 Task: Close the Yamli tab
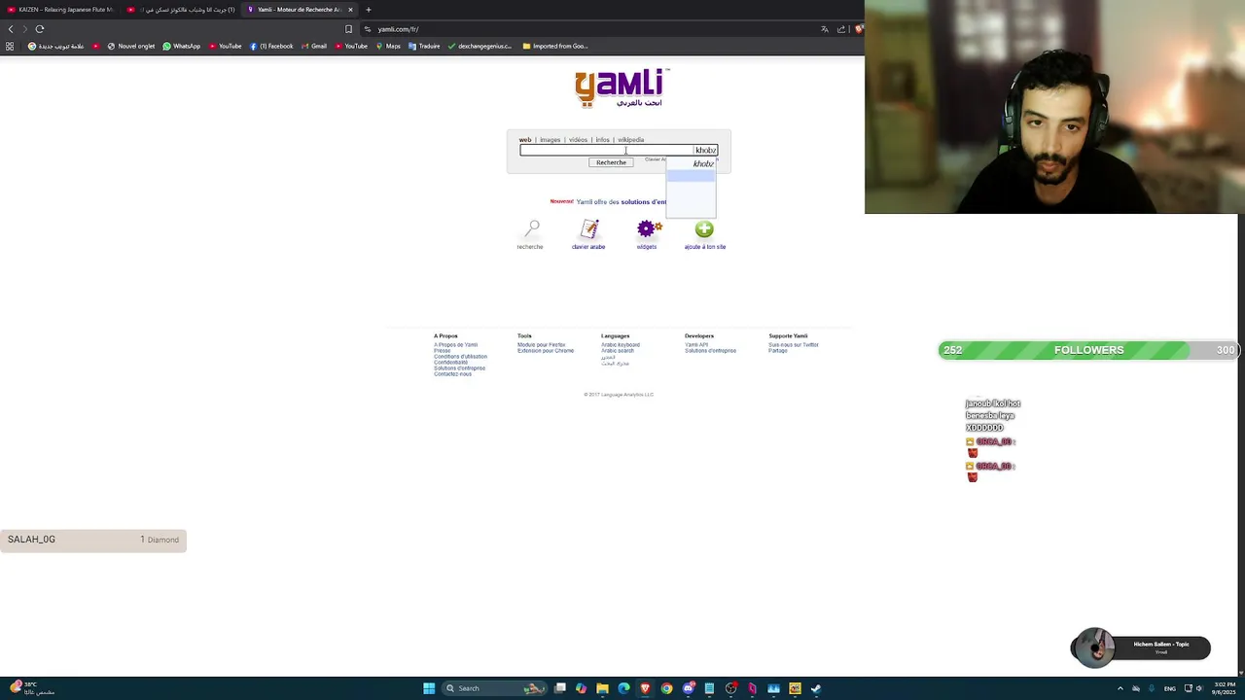tap(350, 10)
